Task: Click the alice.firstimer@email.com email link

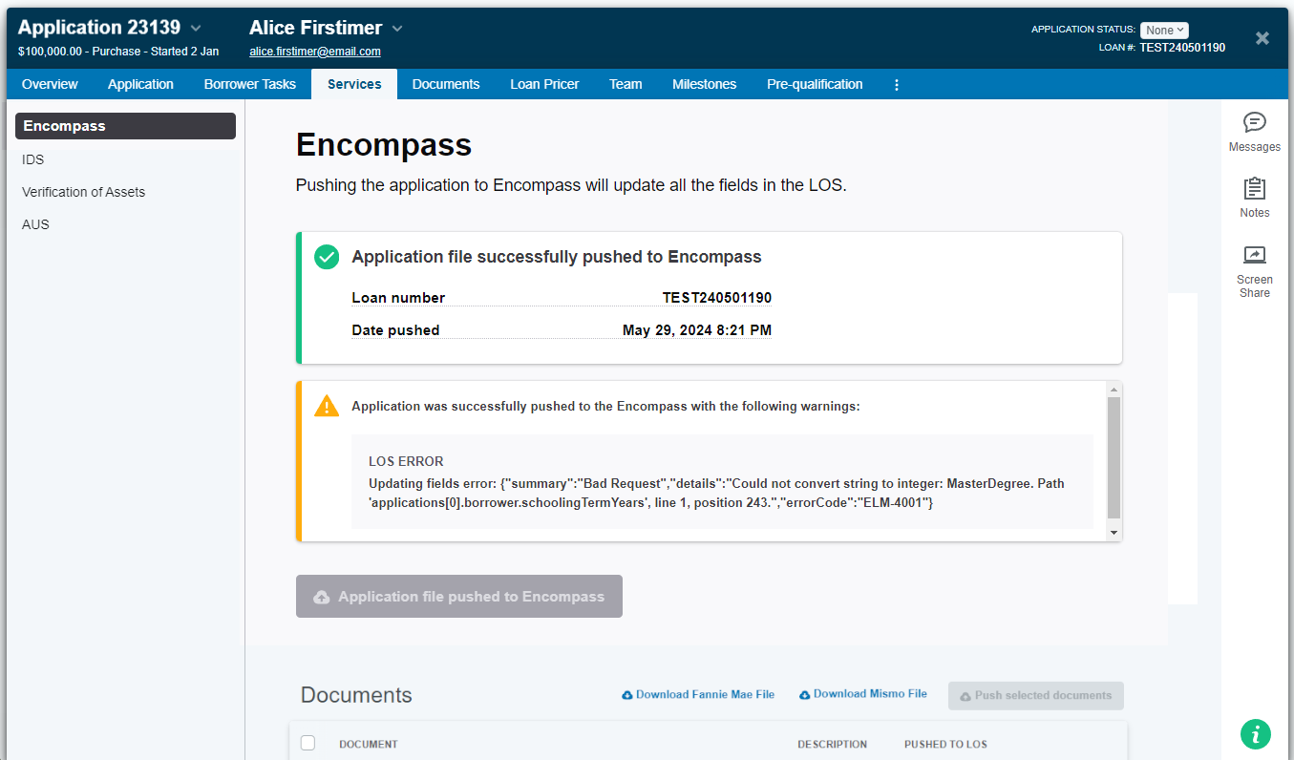Action: pyautogui.click(x=314, y=52)
